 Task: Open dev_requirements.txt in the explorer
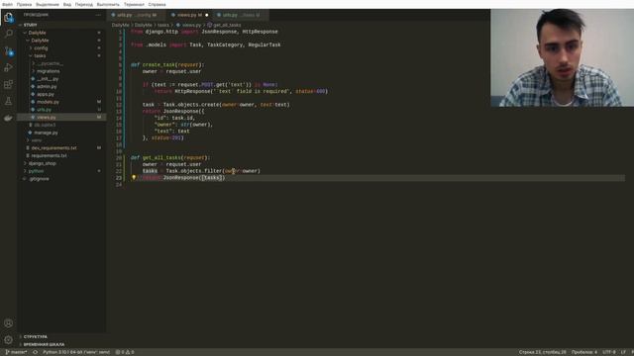point(53,148)
